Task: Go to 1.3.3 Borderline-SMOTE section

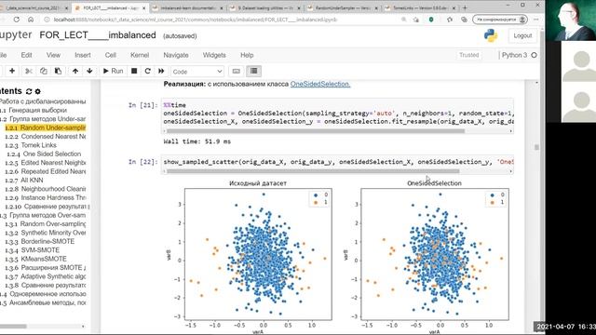Action: [39, 241]
